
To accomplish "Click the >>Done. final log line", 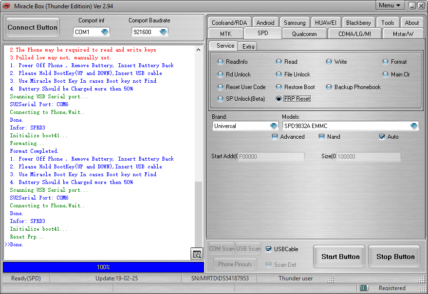I will pos(14,244).
